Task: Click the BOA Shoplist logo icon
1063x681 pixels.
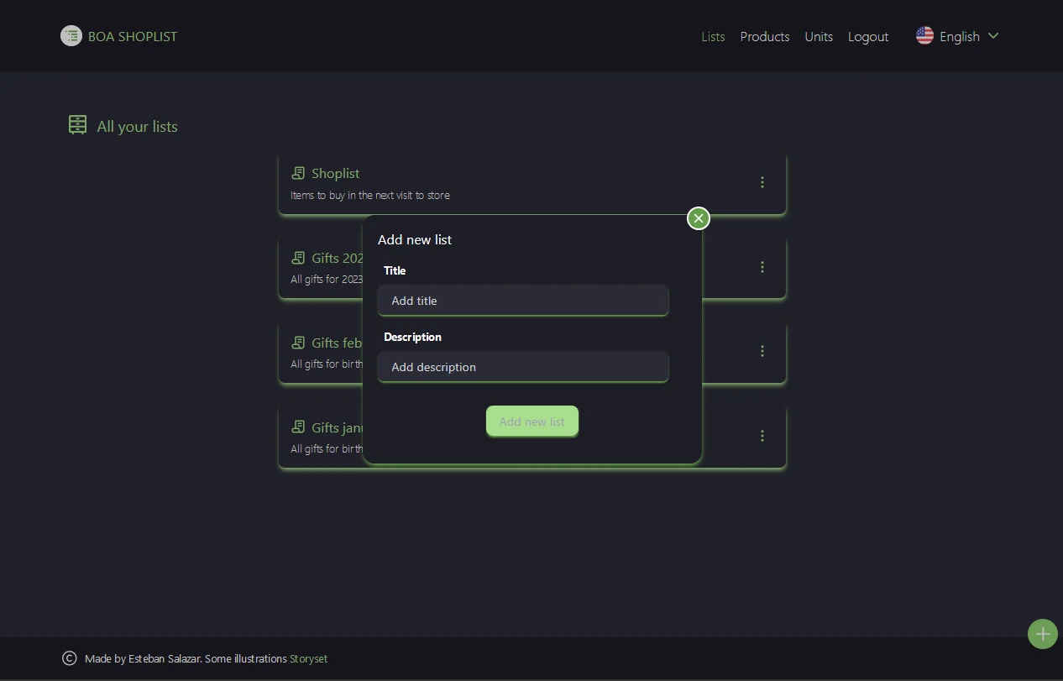Action: (x=71, y=36)
